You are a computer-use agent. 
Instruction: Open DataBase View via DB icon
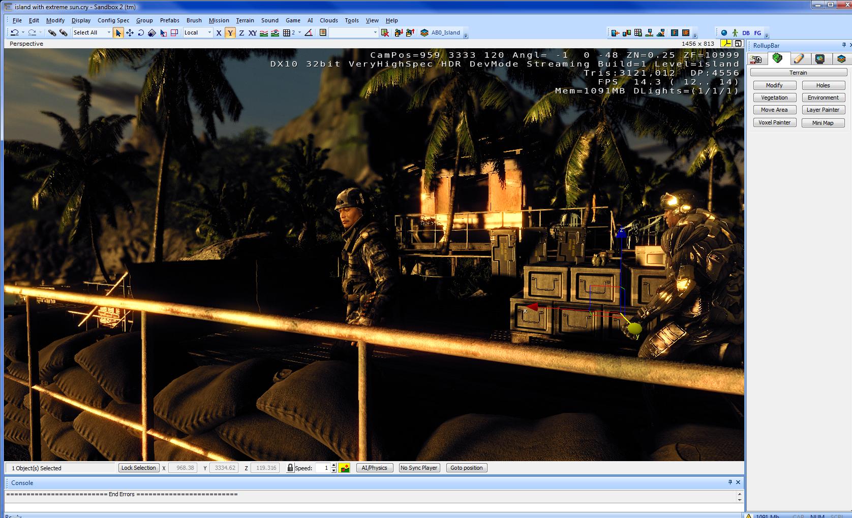click(x=746, y=33)
